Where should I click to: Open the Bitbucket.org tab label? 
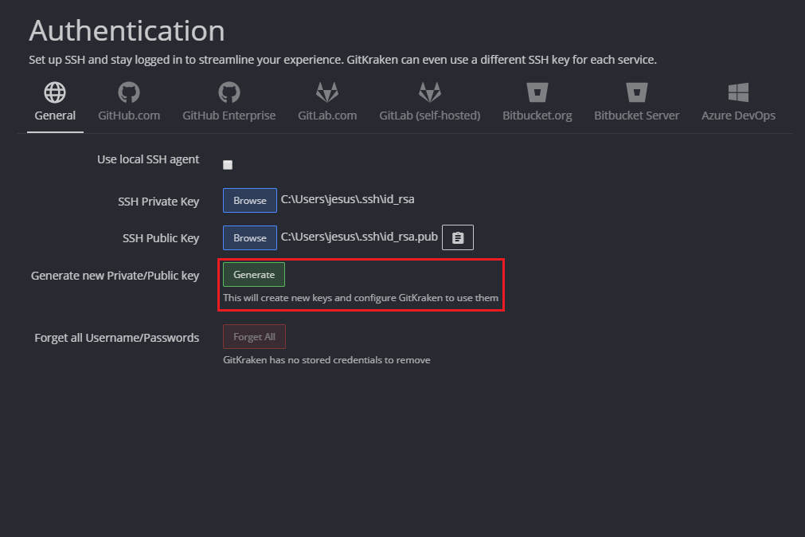(x=537, y=116)
